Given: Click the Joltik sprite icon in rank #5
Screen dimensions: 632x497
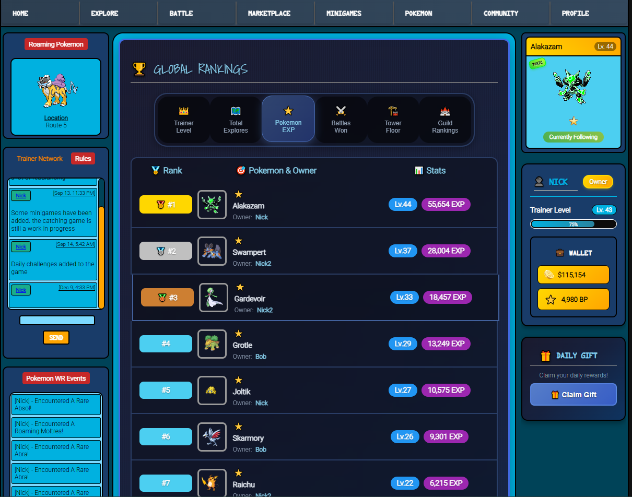Looking at the screenshot, I should (212, 390).
